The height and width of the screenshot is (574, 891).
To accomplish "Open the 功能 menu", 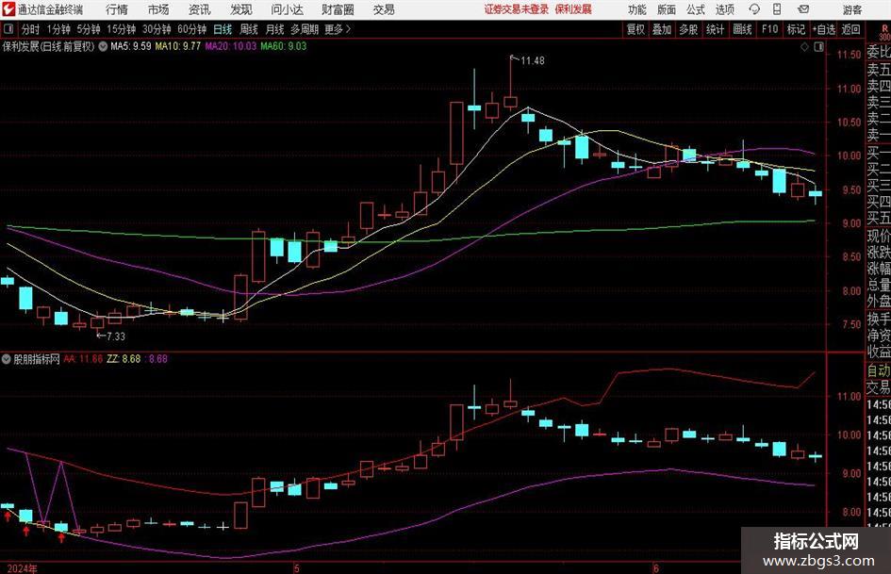I will (x=637, y=9).
